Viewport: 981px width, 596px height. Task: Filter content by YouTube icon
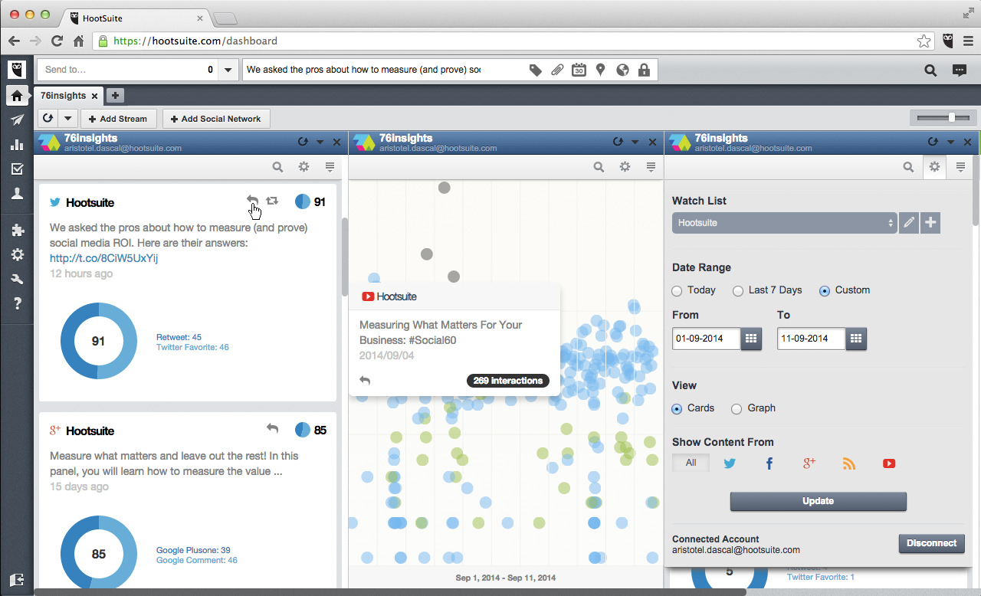pyautogui.click(x=889, y=463)
